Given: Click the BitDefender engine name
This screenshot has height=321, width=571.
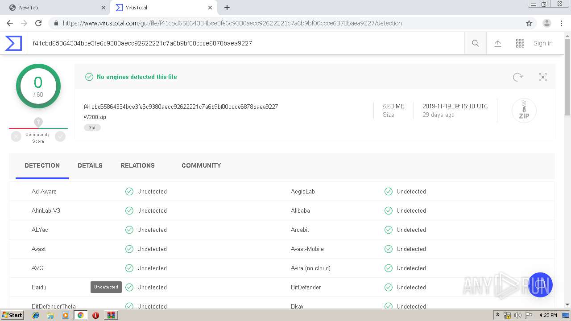Looking at the screenshot, I should click(x=306, y=287).
